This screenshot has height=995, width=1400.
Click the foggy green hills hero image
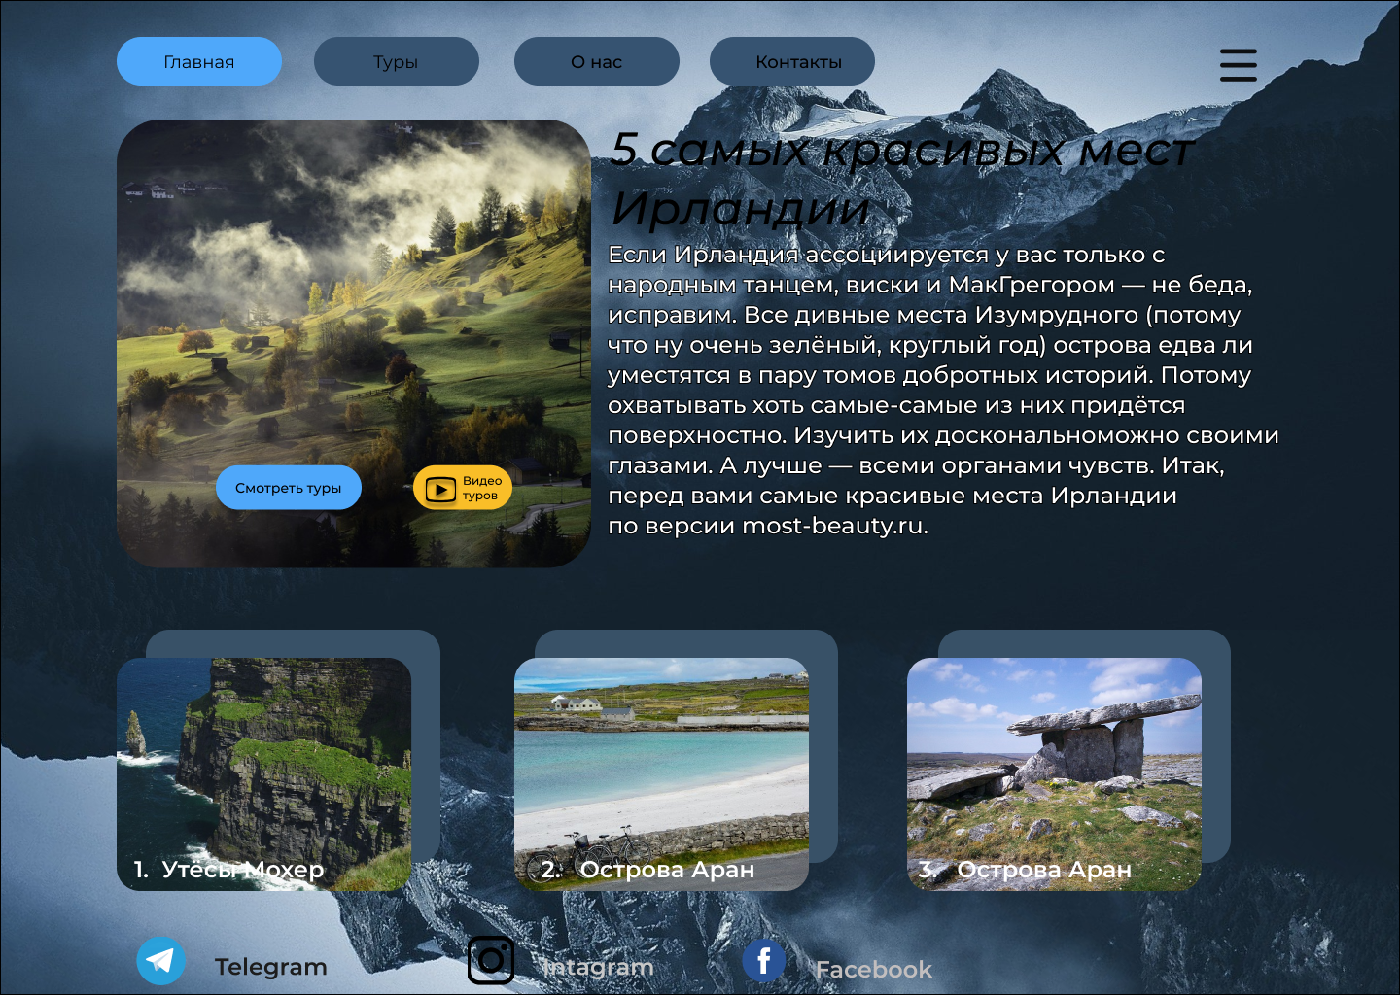coord(354,343)
